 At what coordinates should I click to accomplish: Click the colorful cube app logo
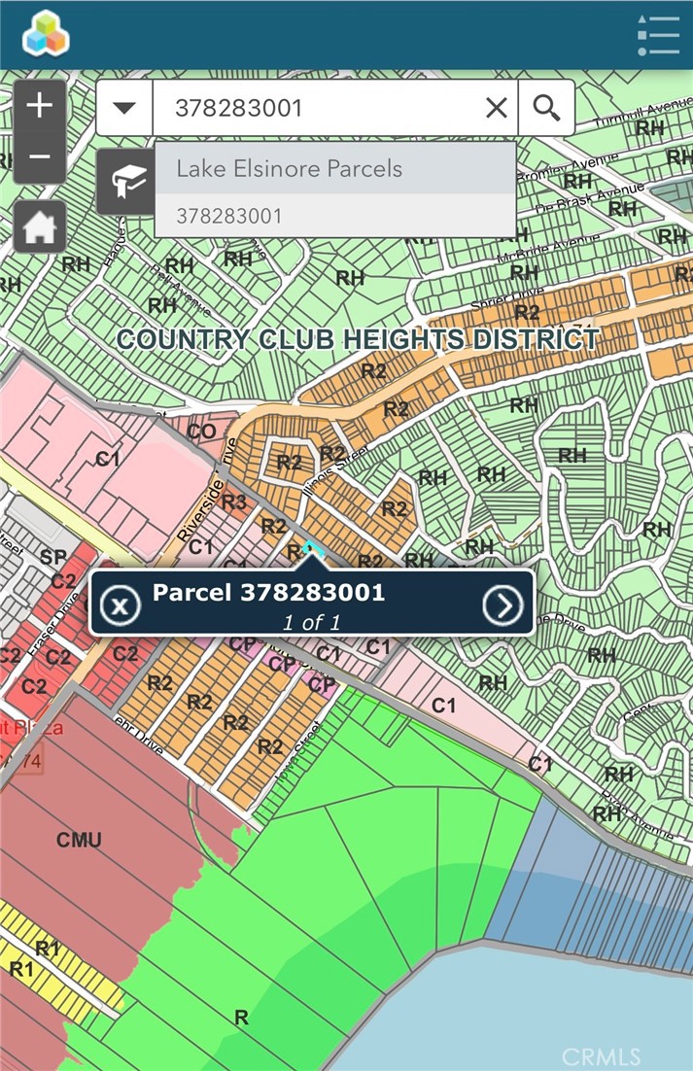tap(47, 35)
